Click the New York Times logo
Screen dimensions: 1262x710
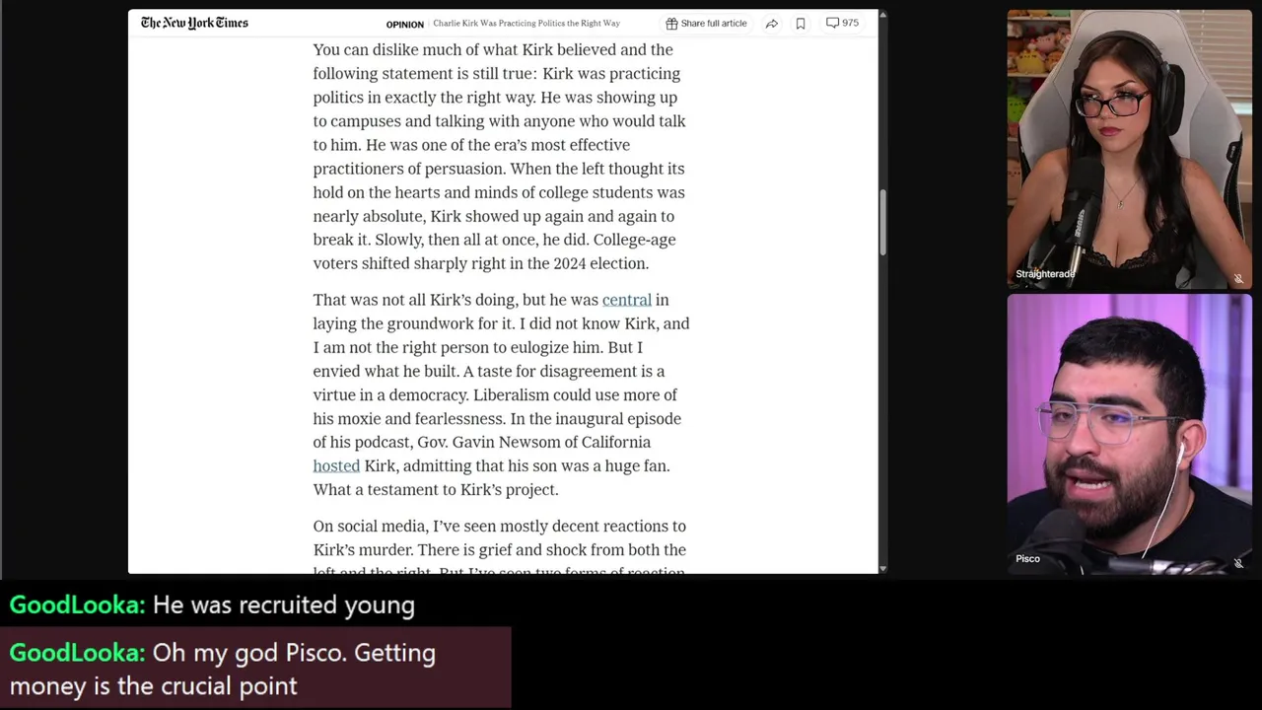coord(194,23)
